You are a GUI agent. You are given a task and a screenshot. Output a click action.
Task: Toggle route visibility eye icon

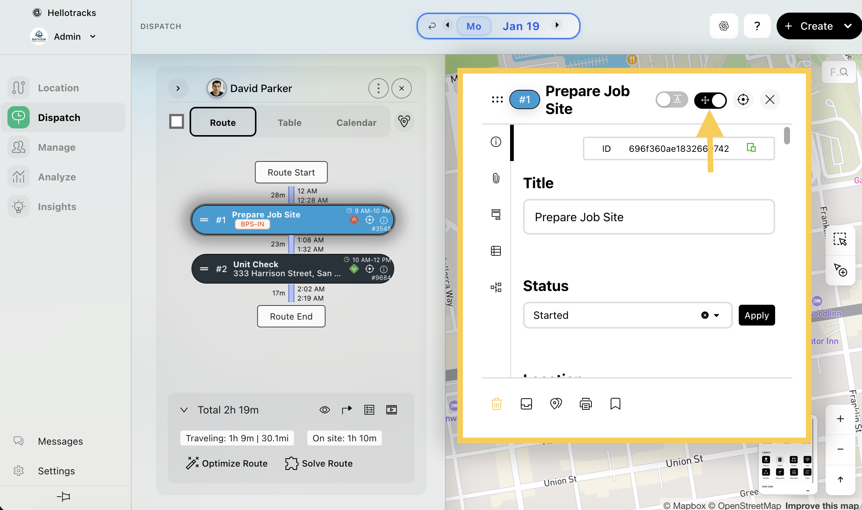(x=324, y=410)
